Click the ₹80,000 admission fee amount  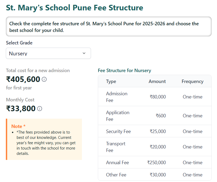(158, 97)
